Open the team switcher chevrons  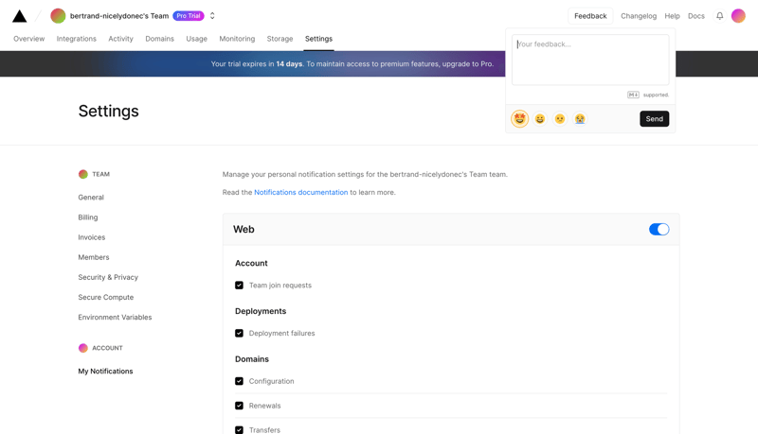(x=212, y=16)
